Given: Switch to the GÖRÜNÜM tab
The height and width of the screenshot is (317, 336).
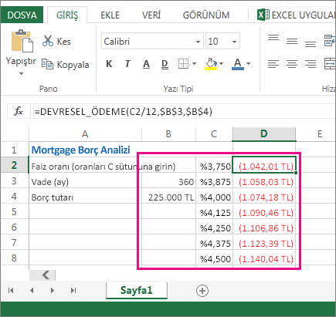Looking at the screenshot, I should click(x=206, y=15).
